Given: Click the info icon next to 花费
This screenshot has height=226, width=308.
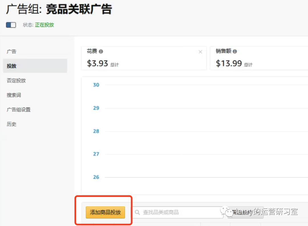Looking at the screenshot, I should pos(101,52).
